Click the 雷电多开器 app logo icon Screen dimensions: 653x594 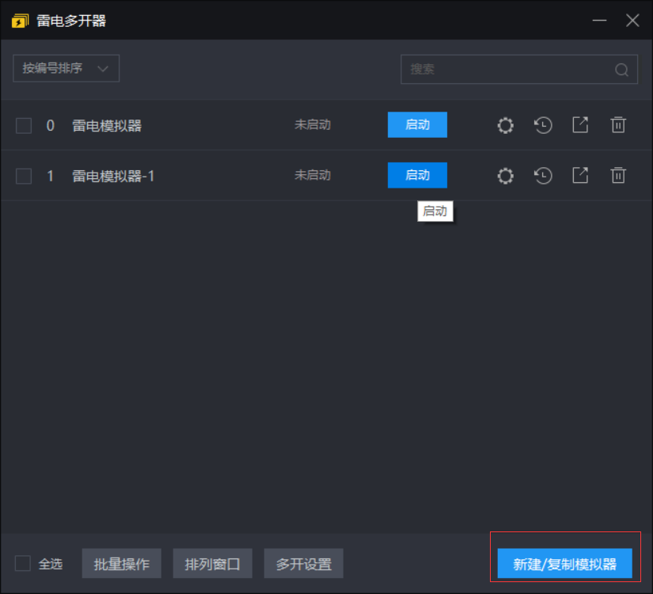point(20,21)
